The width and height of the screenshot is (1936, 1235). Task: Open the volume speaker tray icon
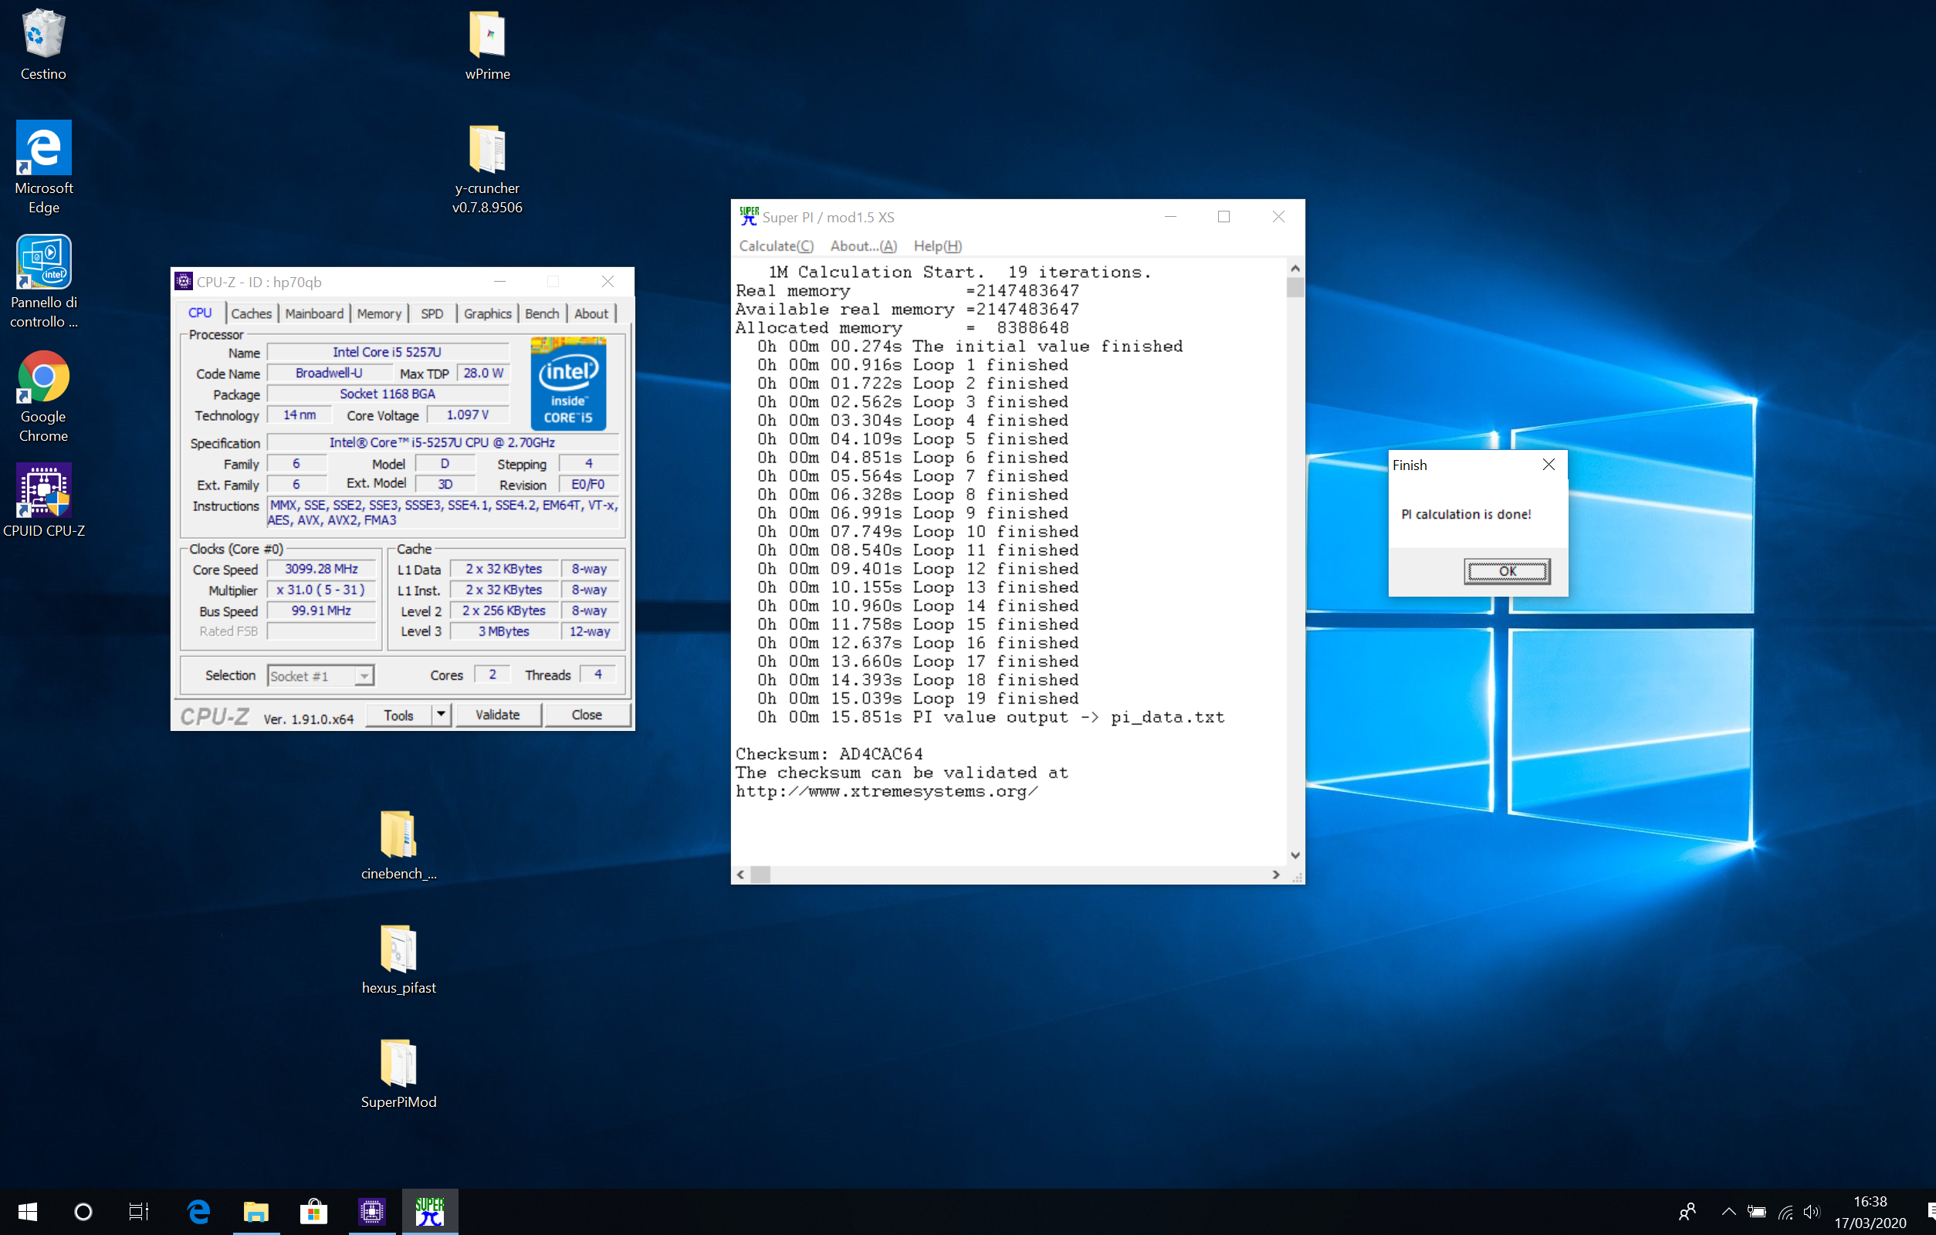click(1812, 1212)
